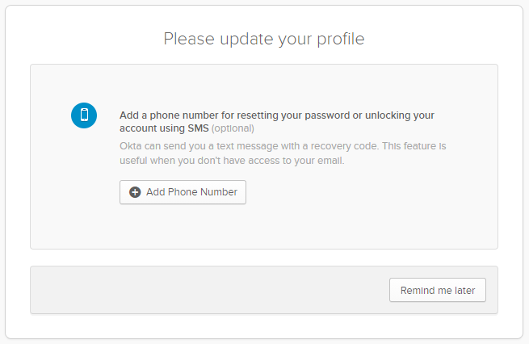
Task: Click 'account using SMS' text line
Action: point(164,128)
